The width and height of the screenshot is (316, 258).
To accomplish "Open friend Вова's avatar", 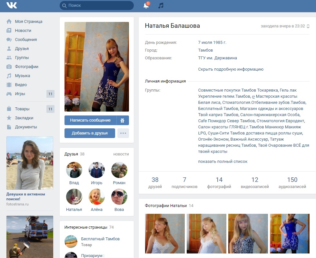I will coord(119,197).
